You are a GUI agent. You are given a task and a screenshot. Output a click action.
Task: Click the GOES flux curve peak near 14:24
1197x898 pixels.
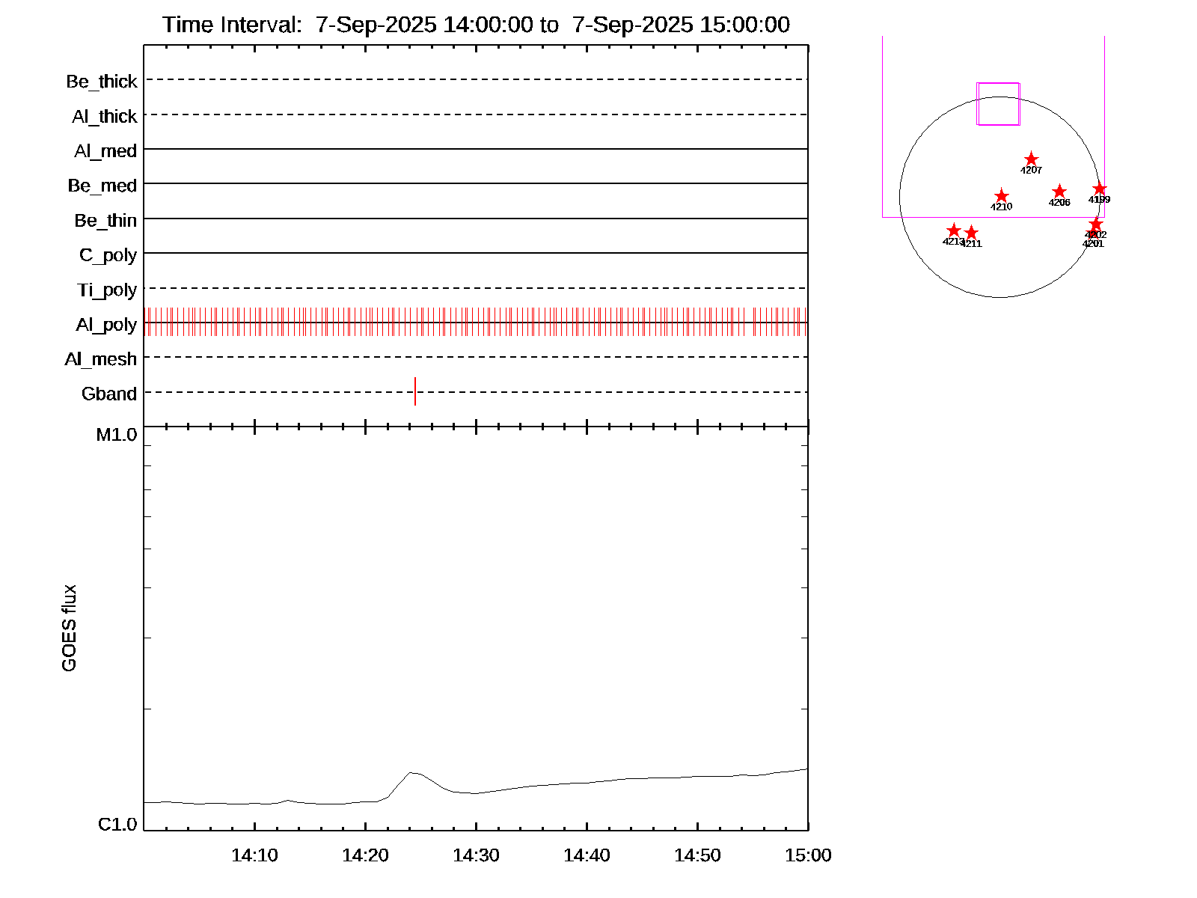click(x=411, y=772)
